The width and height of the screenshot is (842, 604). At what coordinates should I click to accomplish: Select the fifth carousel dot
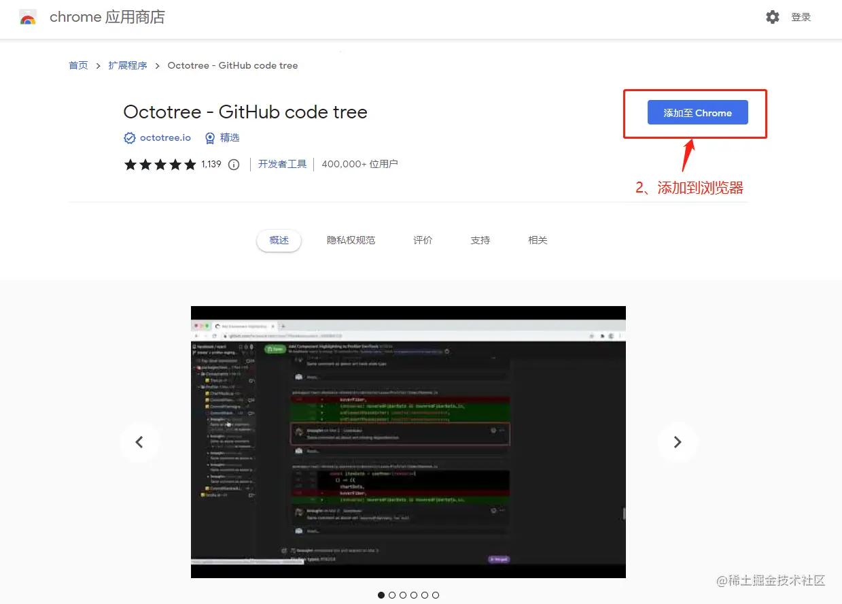[x=425, y=595]
